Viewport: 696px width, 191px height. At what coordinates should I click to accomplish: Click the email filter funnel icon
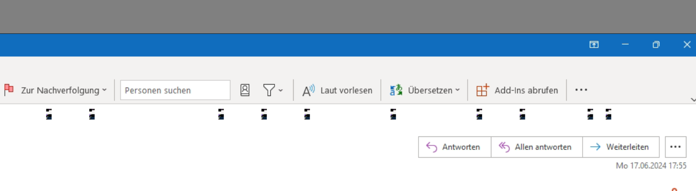click(x=269, y=90)
